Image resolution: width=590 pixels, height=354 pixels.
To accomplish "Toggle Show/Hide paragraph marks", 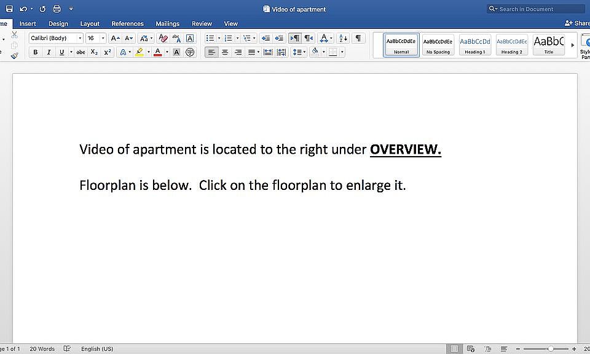I will [358, 38].
